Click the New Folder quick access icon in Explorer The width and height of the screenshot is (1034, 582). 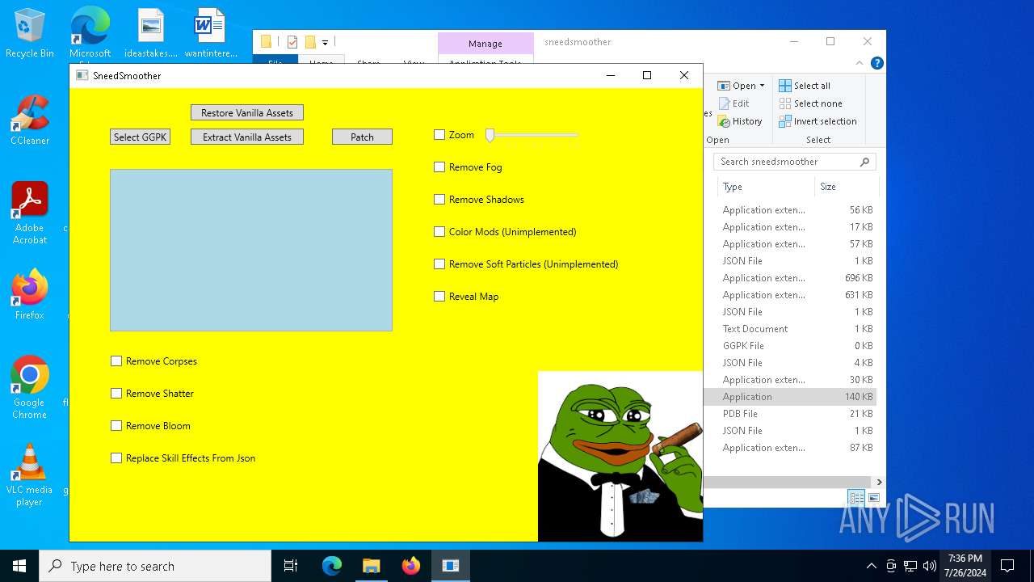(x=310, y=42)
